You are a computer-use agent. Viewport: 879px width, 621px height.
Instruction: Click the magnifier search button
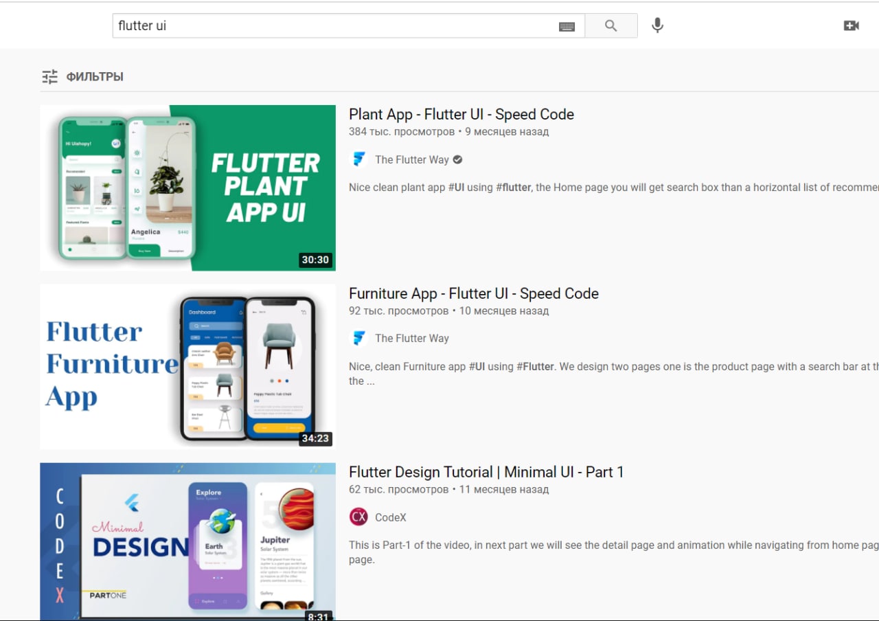610,26
